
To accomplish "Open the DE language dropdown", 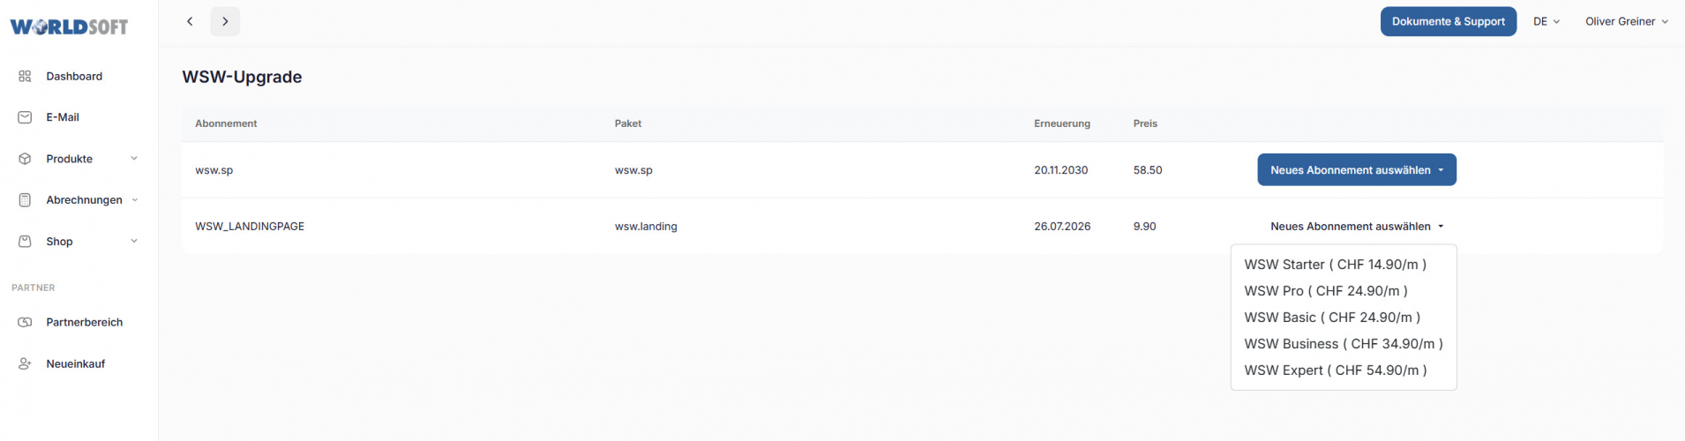I will point(1546,21).
